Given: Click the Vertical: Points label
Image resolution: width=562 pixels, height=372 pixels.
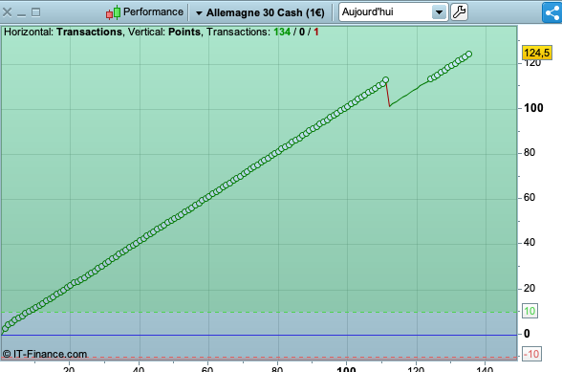Looking at the screenshot, I should point(164,32).
